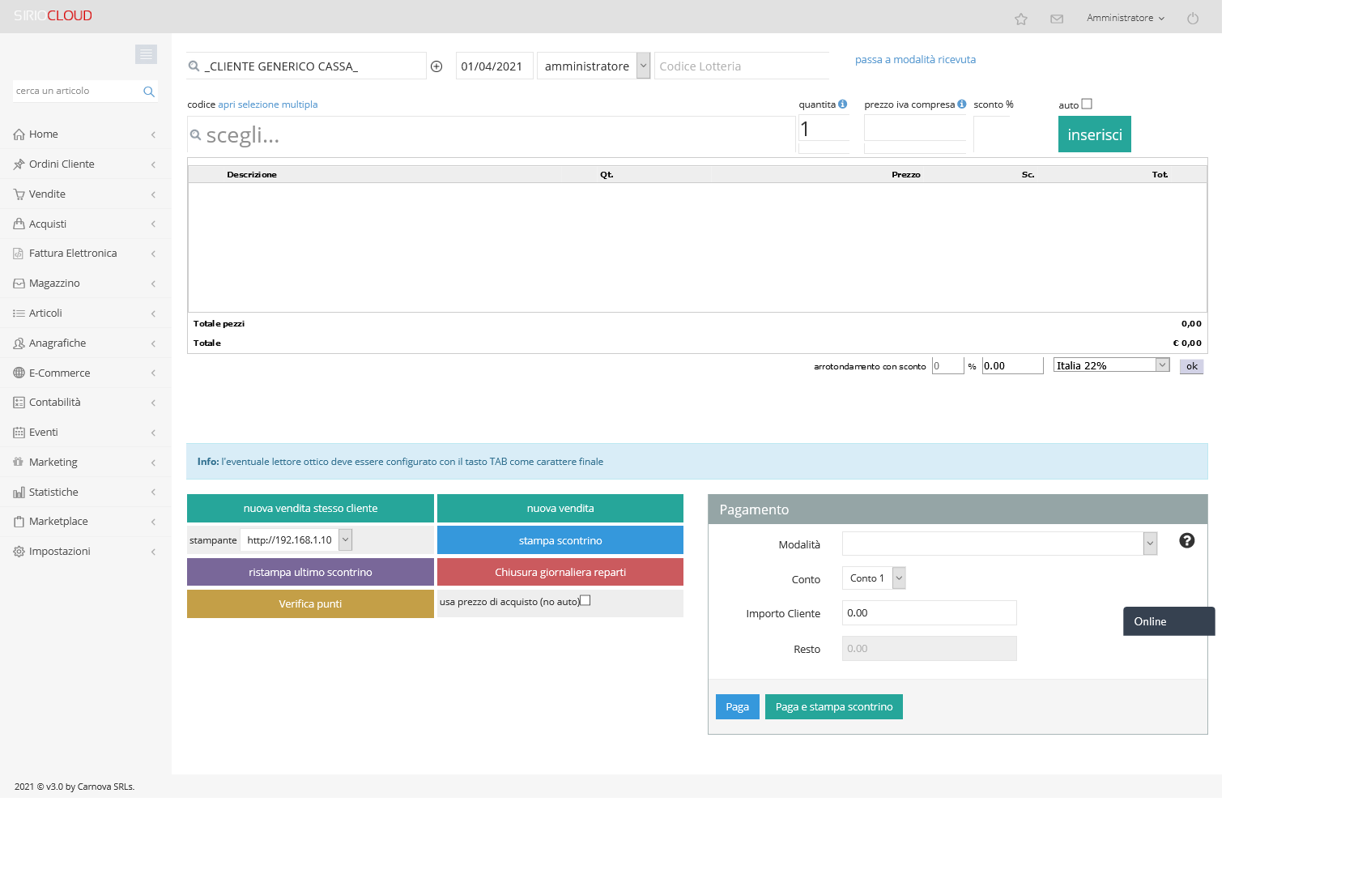Click the Acquisti bag icon
Screen dimensions: 1358x887
click(x=19, y=224)
